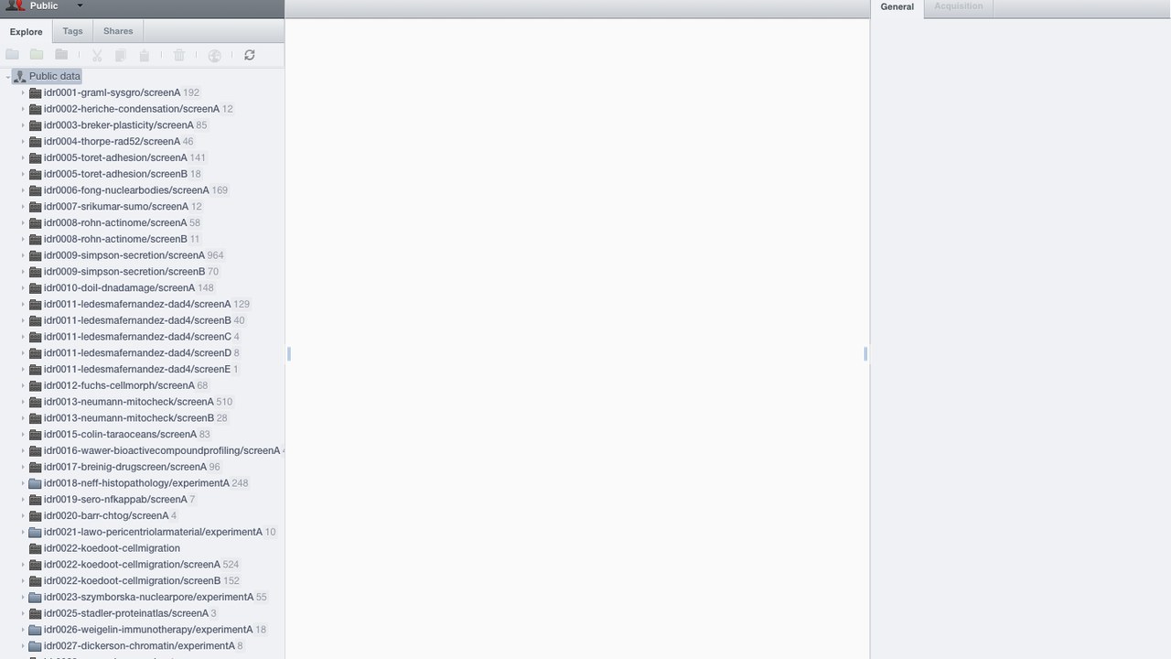Image resolution: width=1171 pixels, height=659 pixels.
Task: Open the Public group dropdown arrow
Action: pos(80,5)
